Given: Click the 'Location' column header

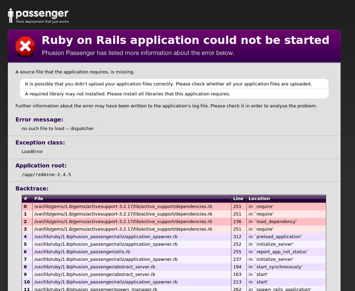Looking at the screenshot, I should (259, 198).
